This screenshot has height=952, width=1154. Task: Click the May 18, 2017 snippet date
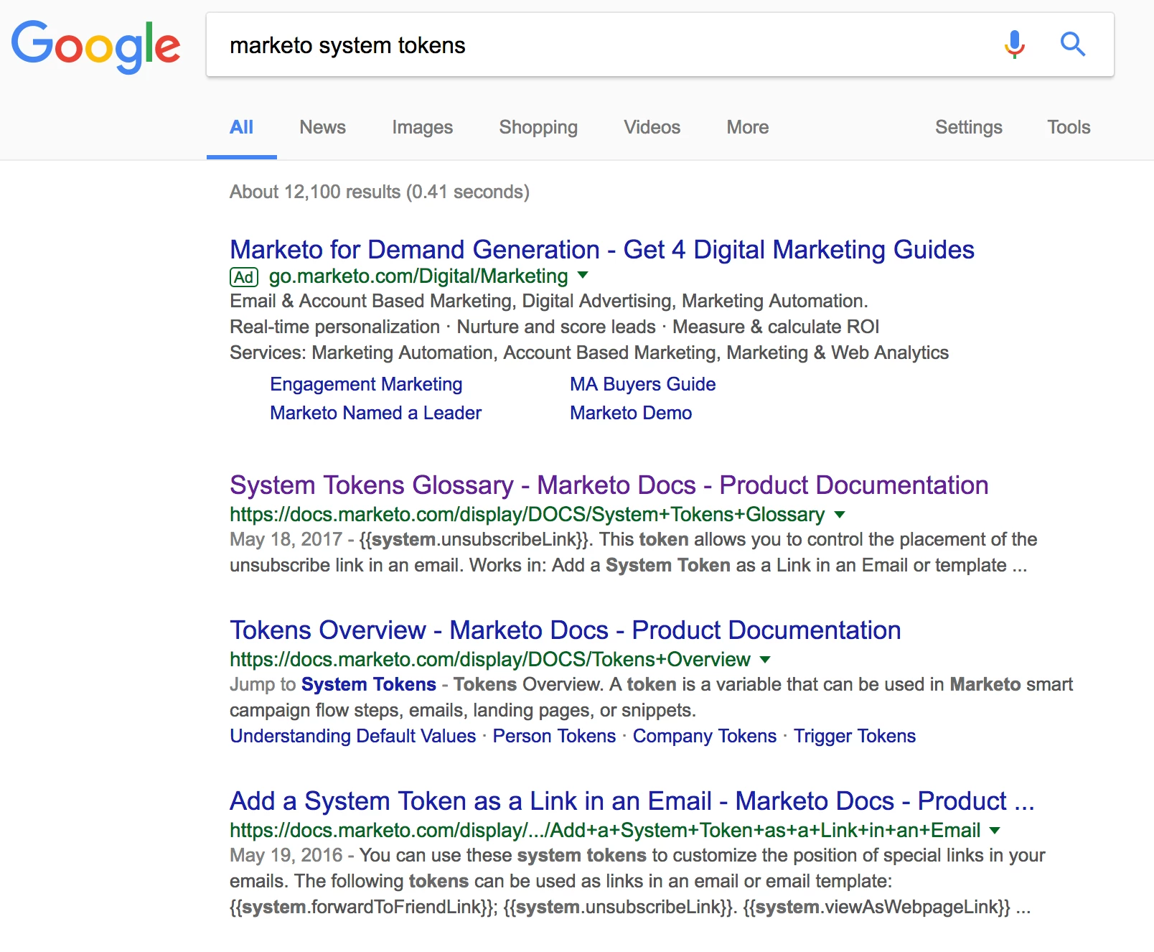click(x=286, y=539)
